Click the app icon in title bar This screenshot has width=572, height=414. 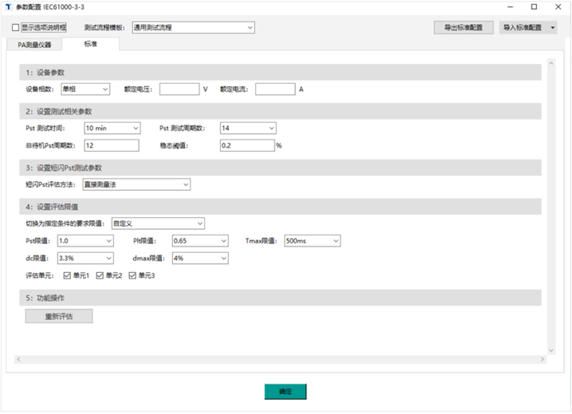9,7
